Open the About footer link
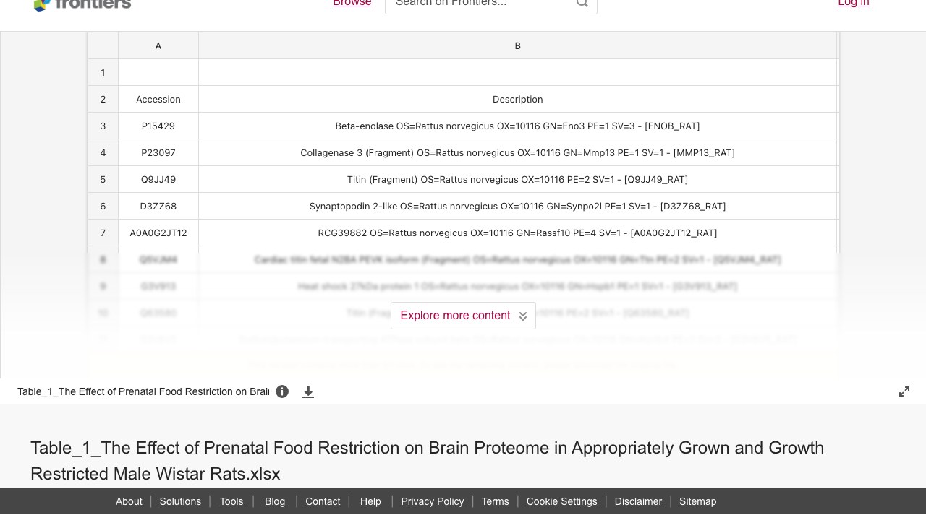The width and height of the screenshot is (926, 520). click(x=129, y=501)
